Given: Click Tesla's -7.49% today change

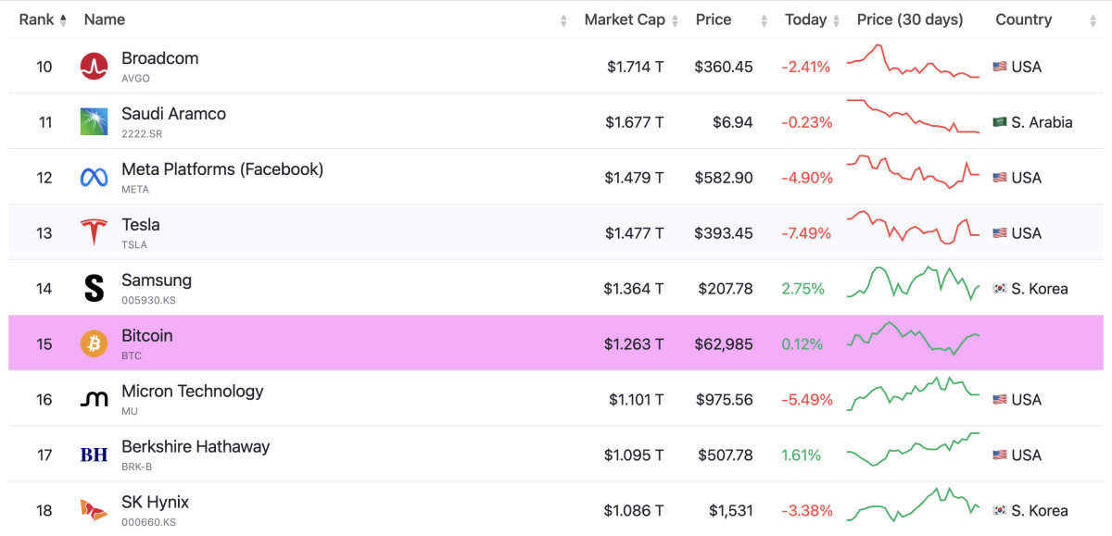Looking at the screenshot, I should tap(806, 233).
